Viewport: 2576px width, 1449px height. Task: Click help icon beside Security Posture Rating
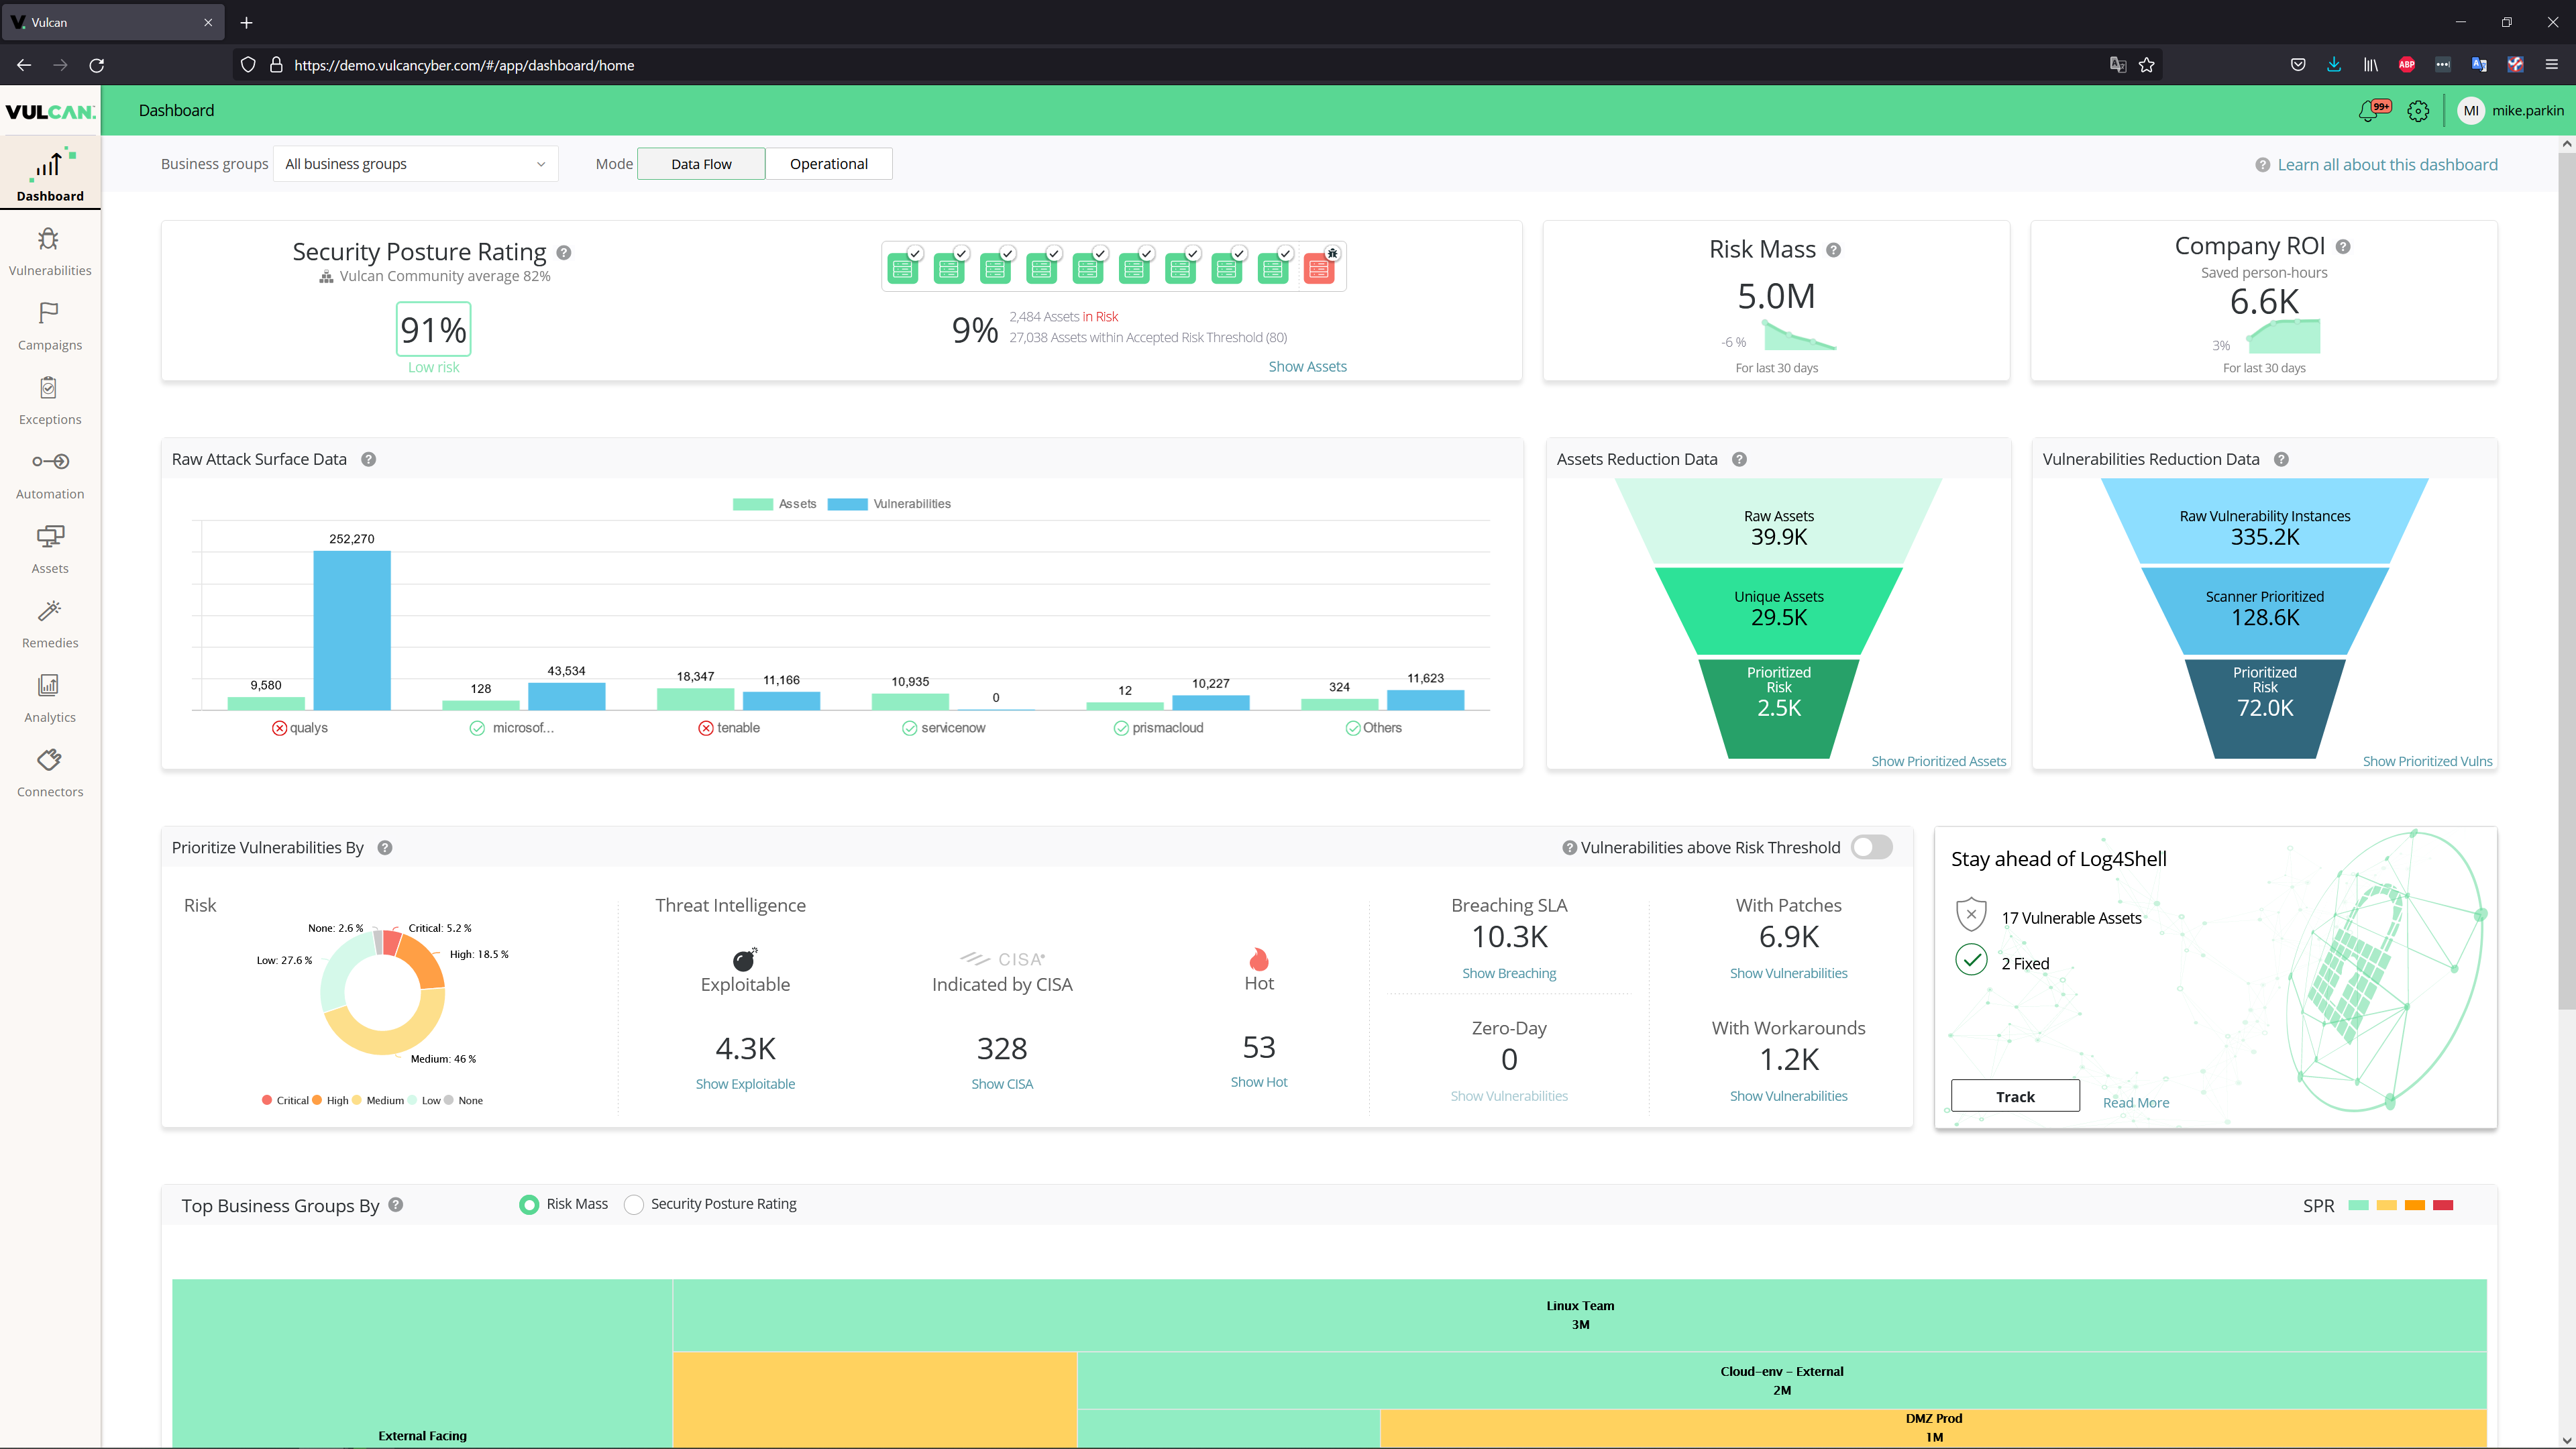point(564,253)
